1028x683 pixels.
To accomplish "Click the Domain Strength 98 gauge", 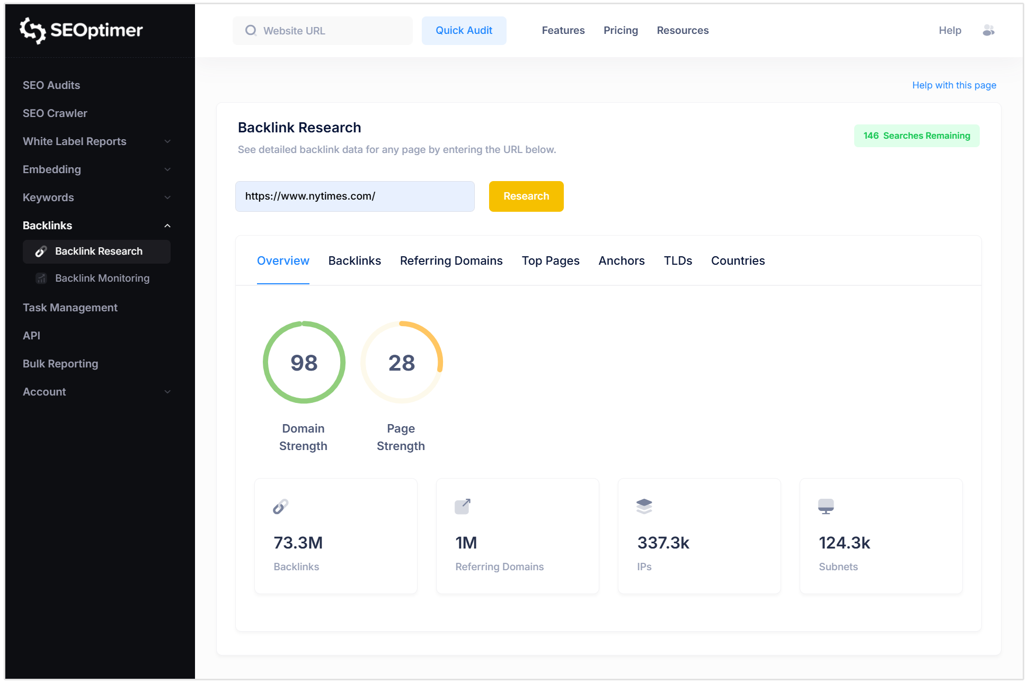I will coord(304,363).
